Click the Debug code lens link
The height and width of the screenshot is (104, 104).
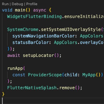pyautogui.click(x=17, y=4)
